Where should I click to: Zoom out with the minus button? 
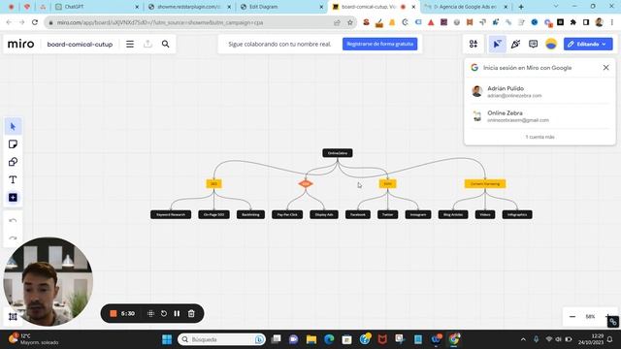point(572,317)
